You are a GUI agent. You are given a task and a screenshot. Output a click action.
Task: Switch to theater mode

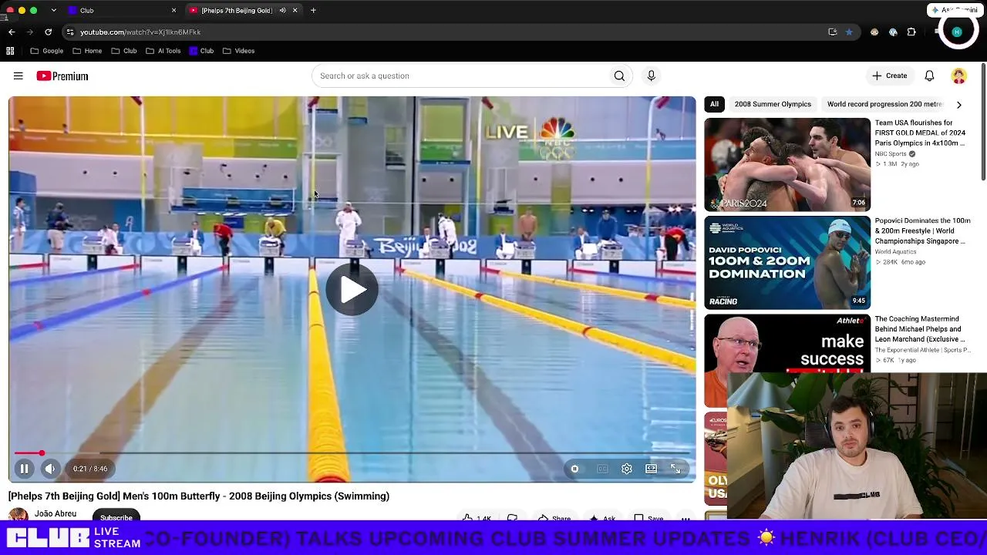click(x=652, y=469)
